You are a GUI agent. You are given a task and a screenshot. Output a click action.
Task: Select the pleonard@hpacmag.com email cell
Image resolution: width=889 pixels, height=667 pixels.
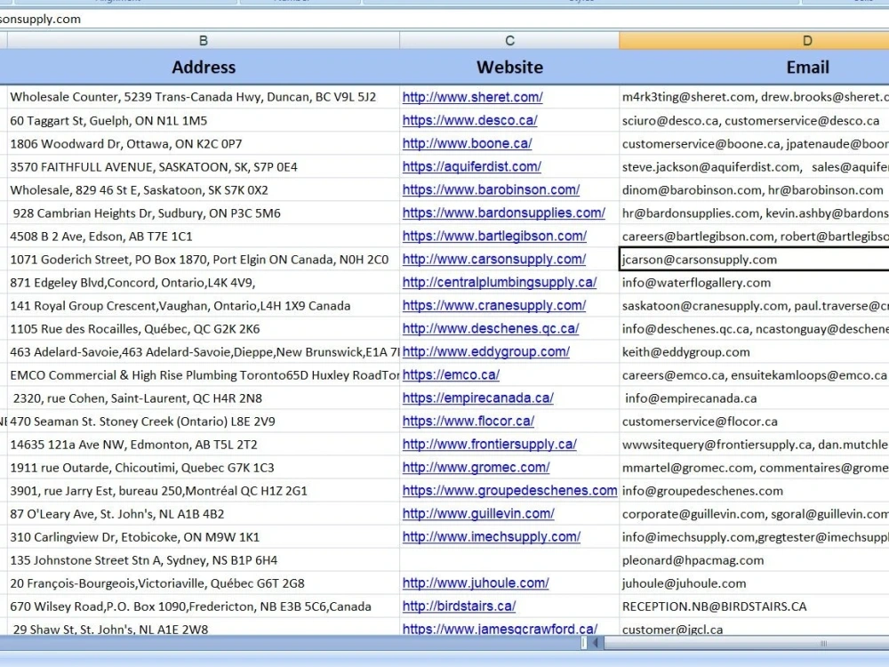tap(754, 560)
